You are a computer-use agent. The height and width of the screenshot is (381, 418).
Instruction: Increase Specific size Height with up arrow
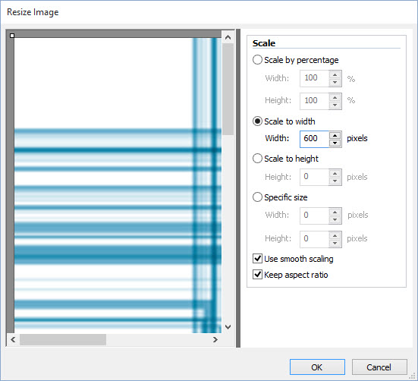point(335,235)
